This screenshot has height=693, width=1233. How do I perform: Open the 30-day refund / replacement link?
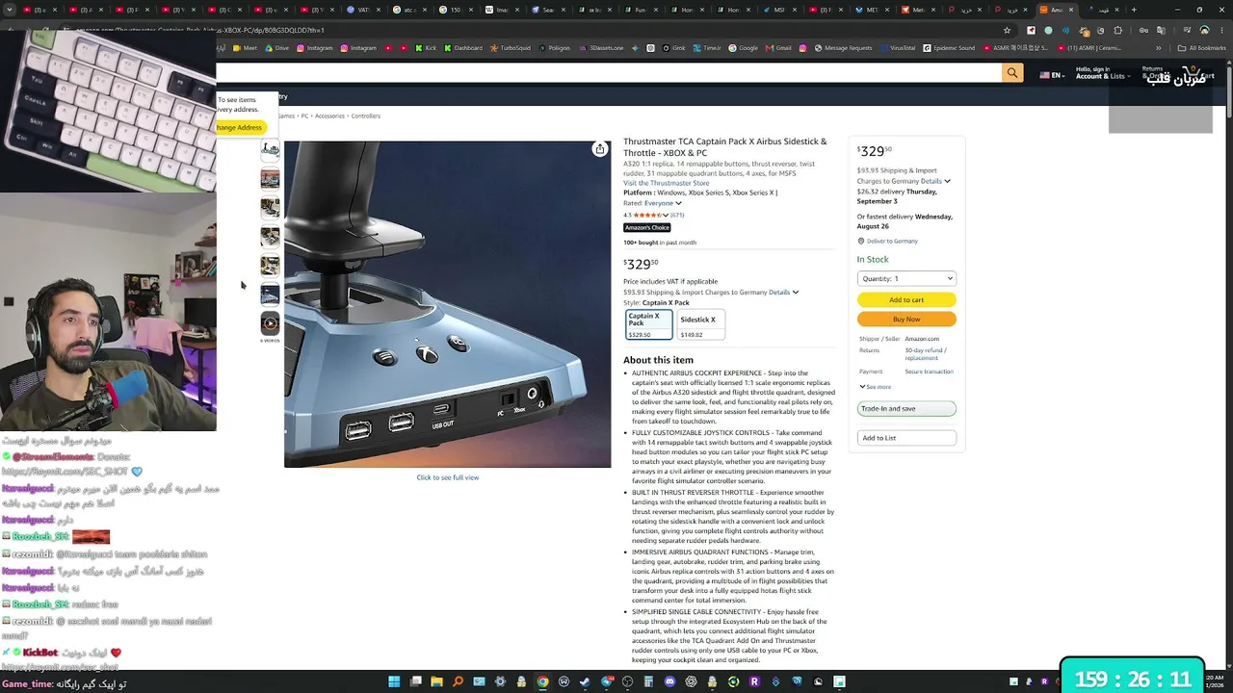pos(926,354)
